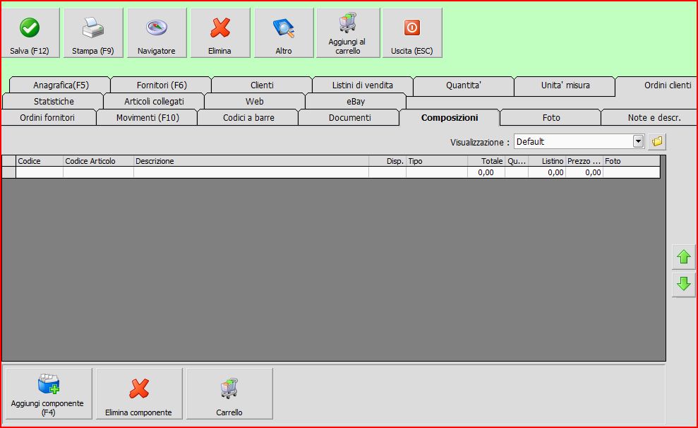
Task: Click the Listino column header
Action: [547, 161]
